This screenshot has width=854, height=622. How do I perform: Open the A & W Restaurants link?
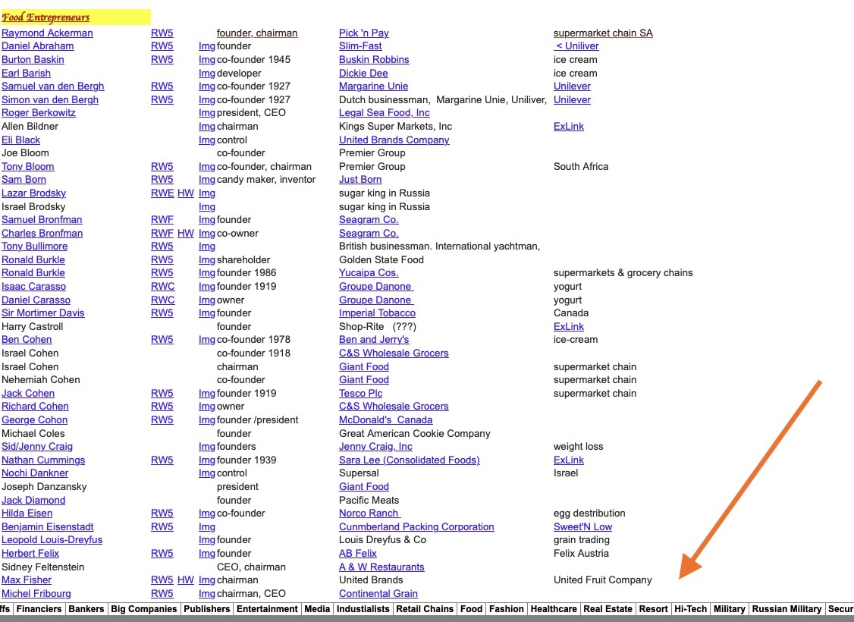(x=381, y=567)
